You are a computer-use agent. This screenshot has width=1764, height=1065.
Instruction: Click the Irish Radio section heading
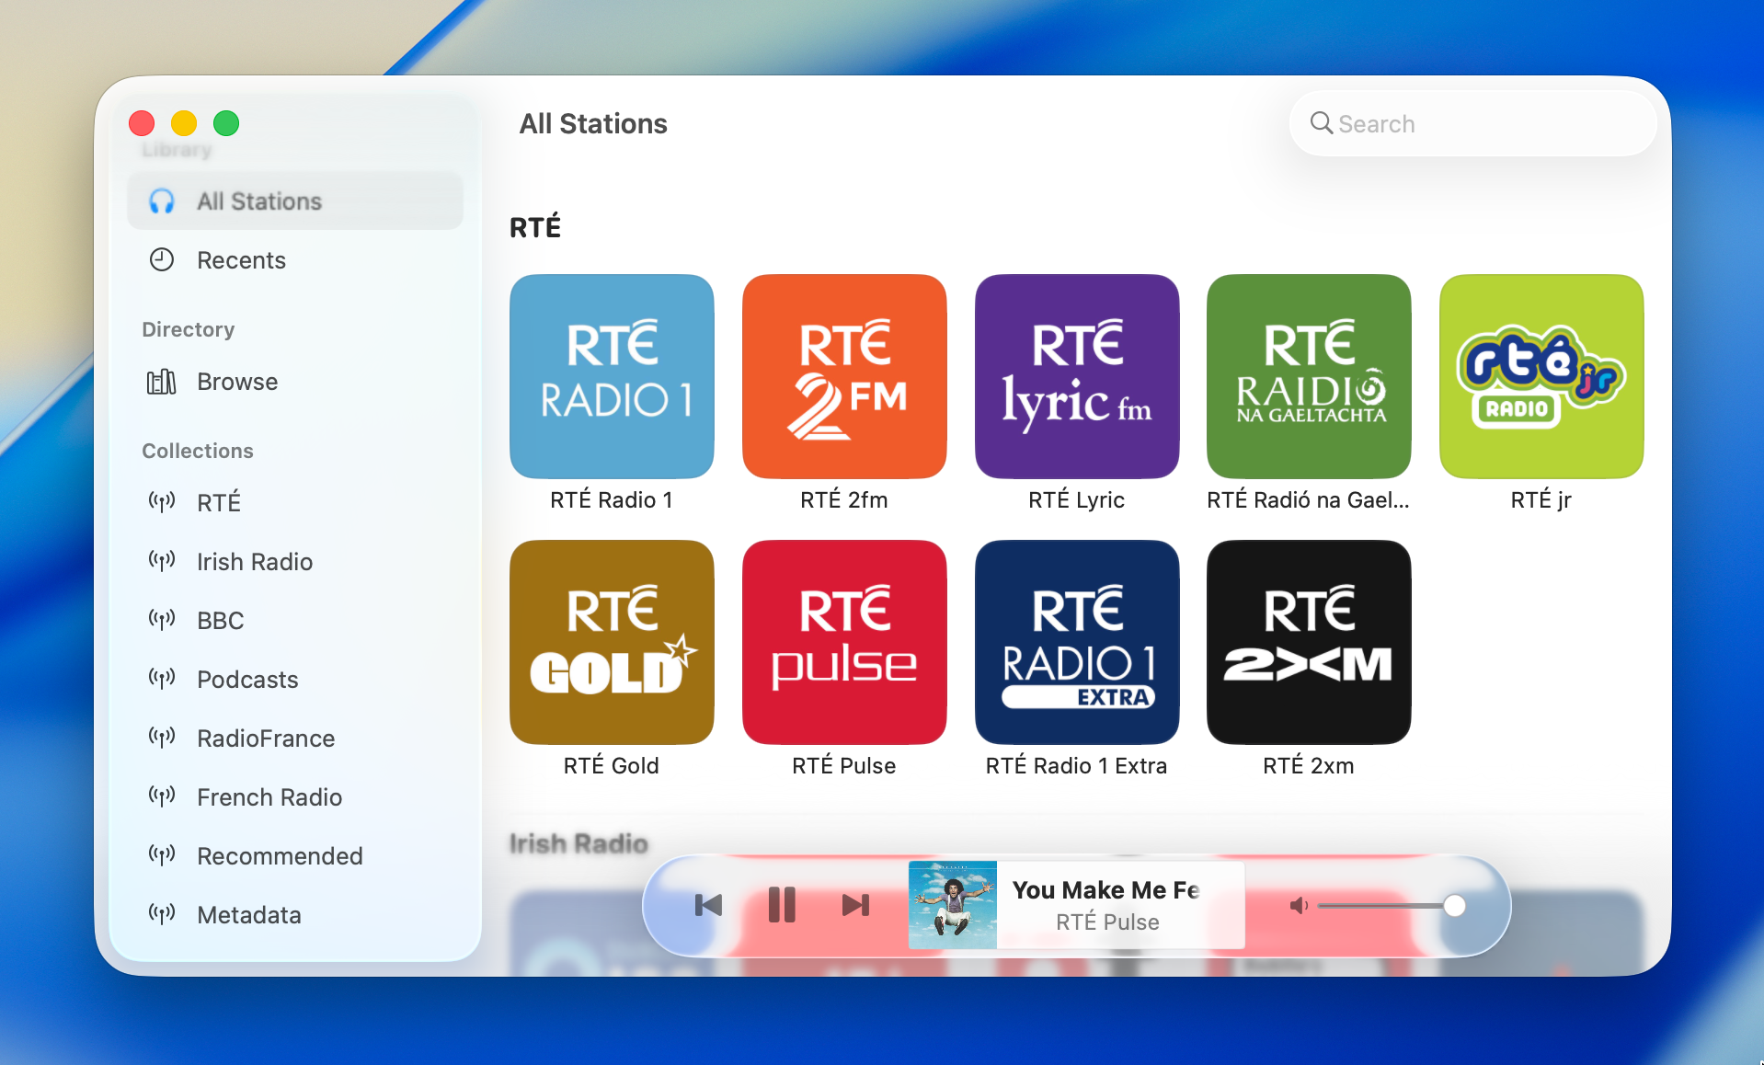point(578,842)
